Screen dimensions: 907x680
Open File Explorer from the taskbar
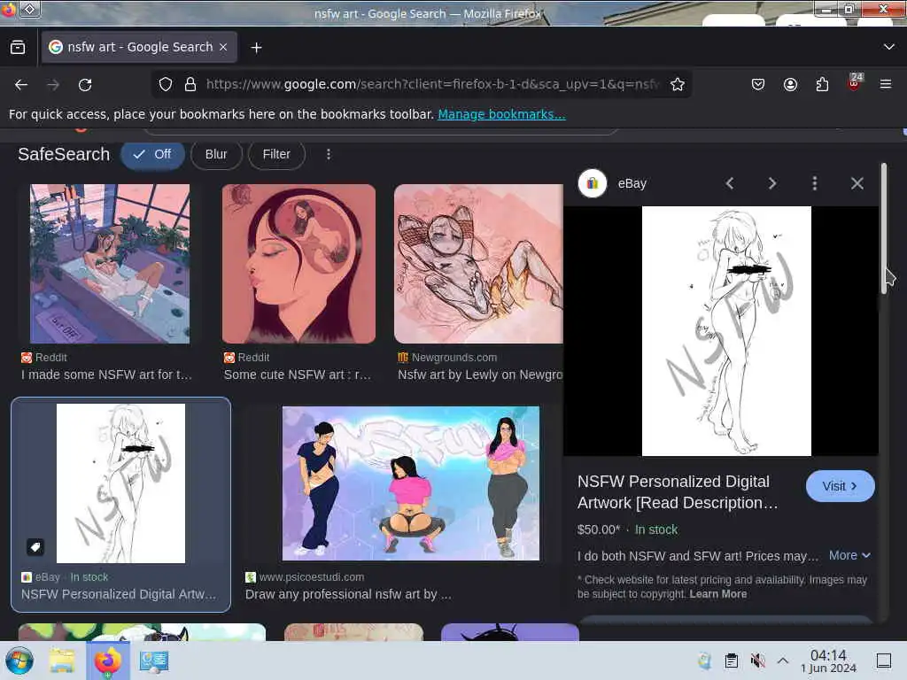point(62,661)
